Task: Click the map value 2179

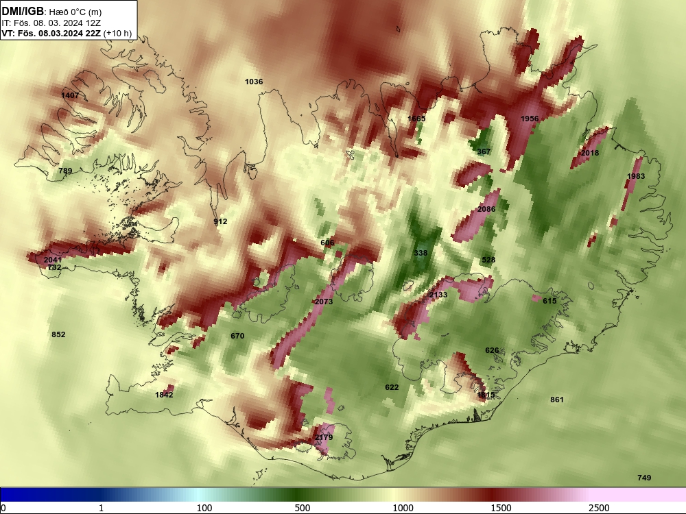Action: pyautogui.click(x=324, y=437)
